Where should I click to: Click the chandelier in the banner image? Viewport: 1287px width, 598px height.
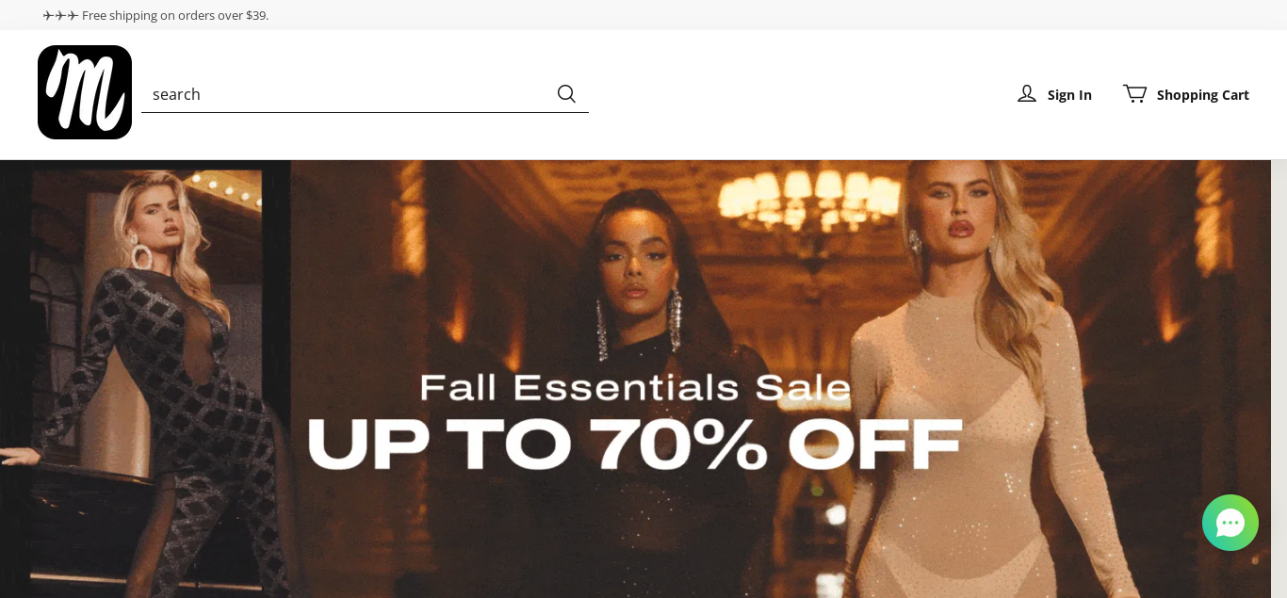(x=816, y=202)
